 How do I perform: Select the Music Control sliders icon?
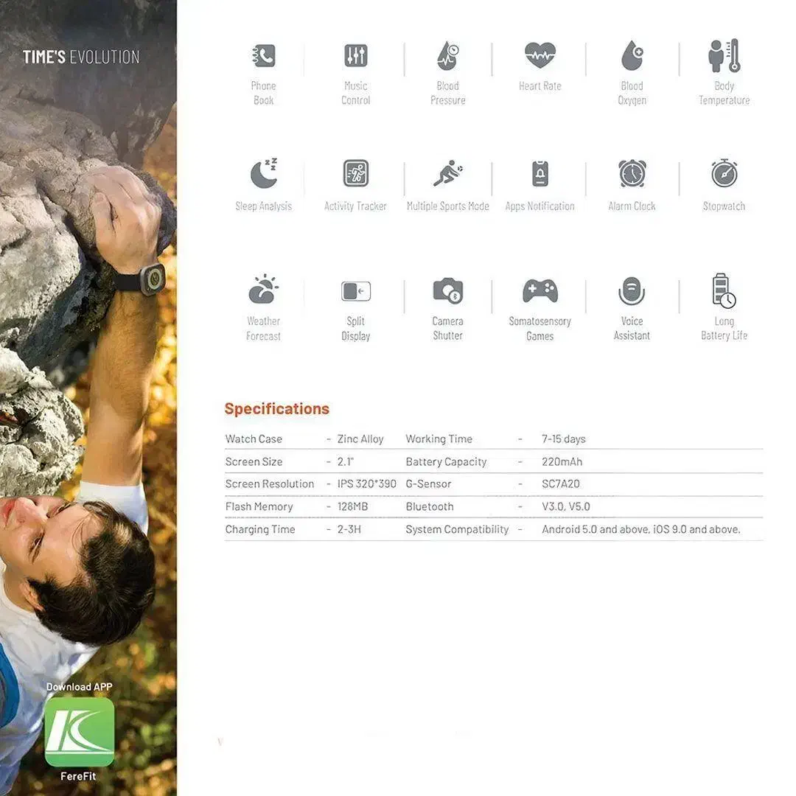pos(355,56)
